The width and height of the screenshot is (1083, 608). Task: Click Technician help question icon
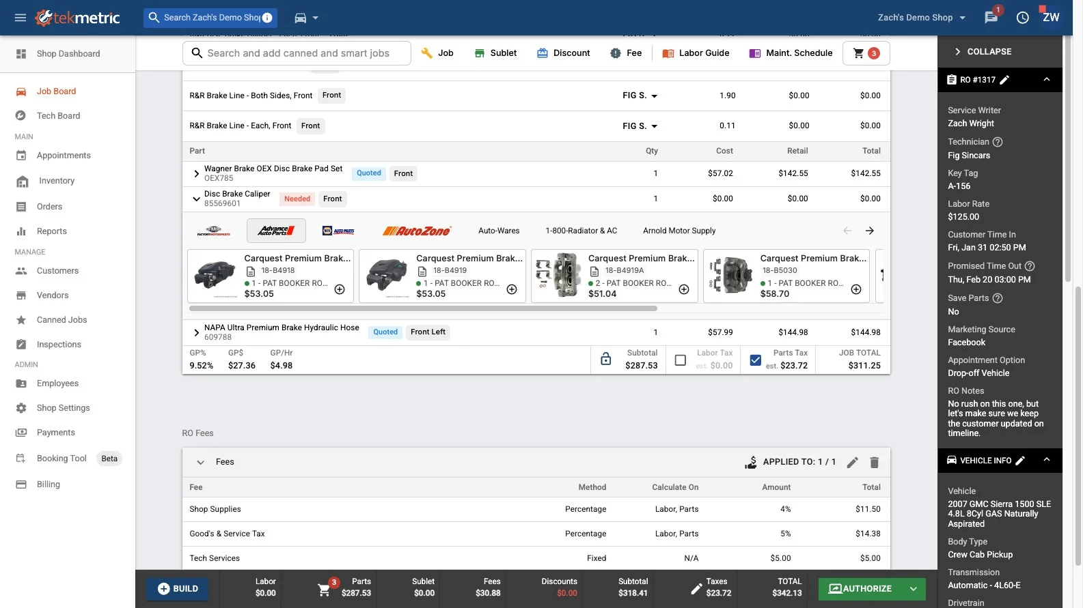(998, 142)
